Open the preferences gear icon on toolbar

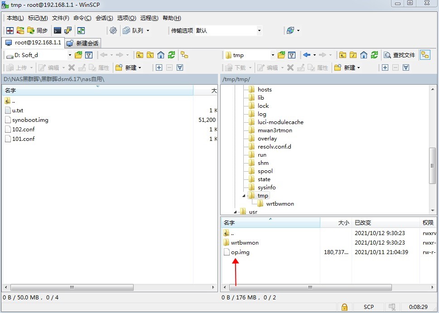click(114, 30)
